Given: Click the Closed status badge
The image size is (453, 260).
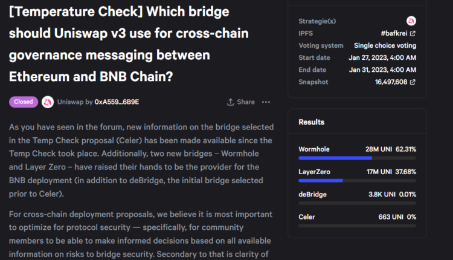Looking at the screenshot, I should coord(24,102).
